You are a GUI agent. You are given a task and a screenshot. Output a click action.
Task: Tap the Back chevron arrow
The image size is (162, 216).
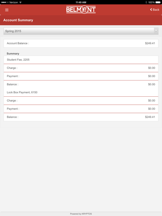click(151, 9)
